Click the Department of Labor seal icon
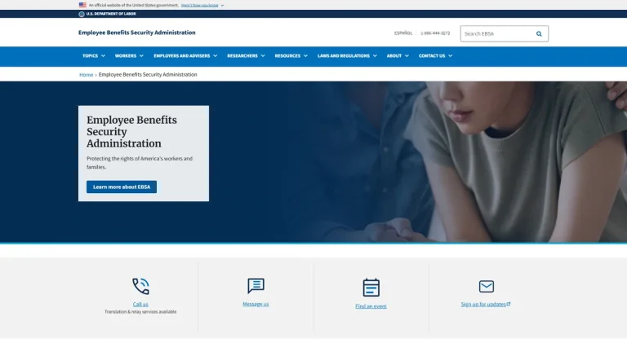This screenshot has height=352, width=627. click(82, 14)
